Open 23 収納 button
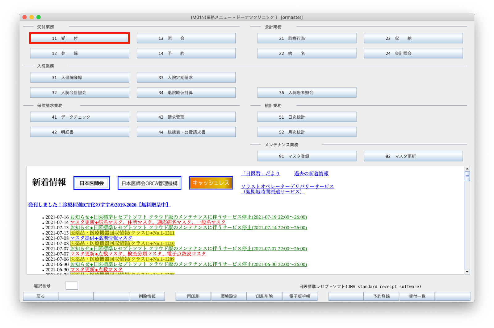This screenshot has height=328, width=494. tap(413, 38)
